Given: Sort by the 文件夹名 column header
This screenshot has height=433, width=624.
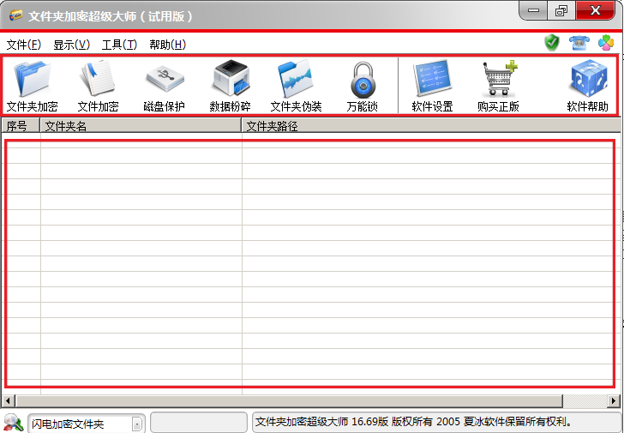Looking at the screenshot, I should [141, 126].
